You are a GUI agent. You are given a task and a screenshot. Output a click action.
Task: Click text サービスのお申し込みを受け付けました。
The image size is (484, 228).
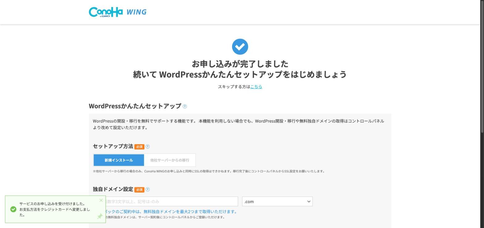coord(52,204)
